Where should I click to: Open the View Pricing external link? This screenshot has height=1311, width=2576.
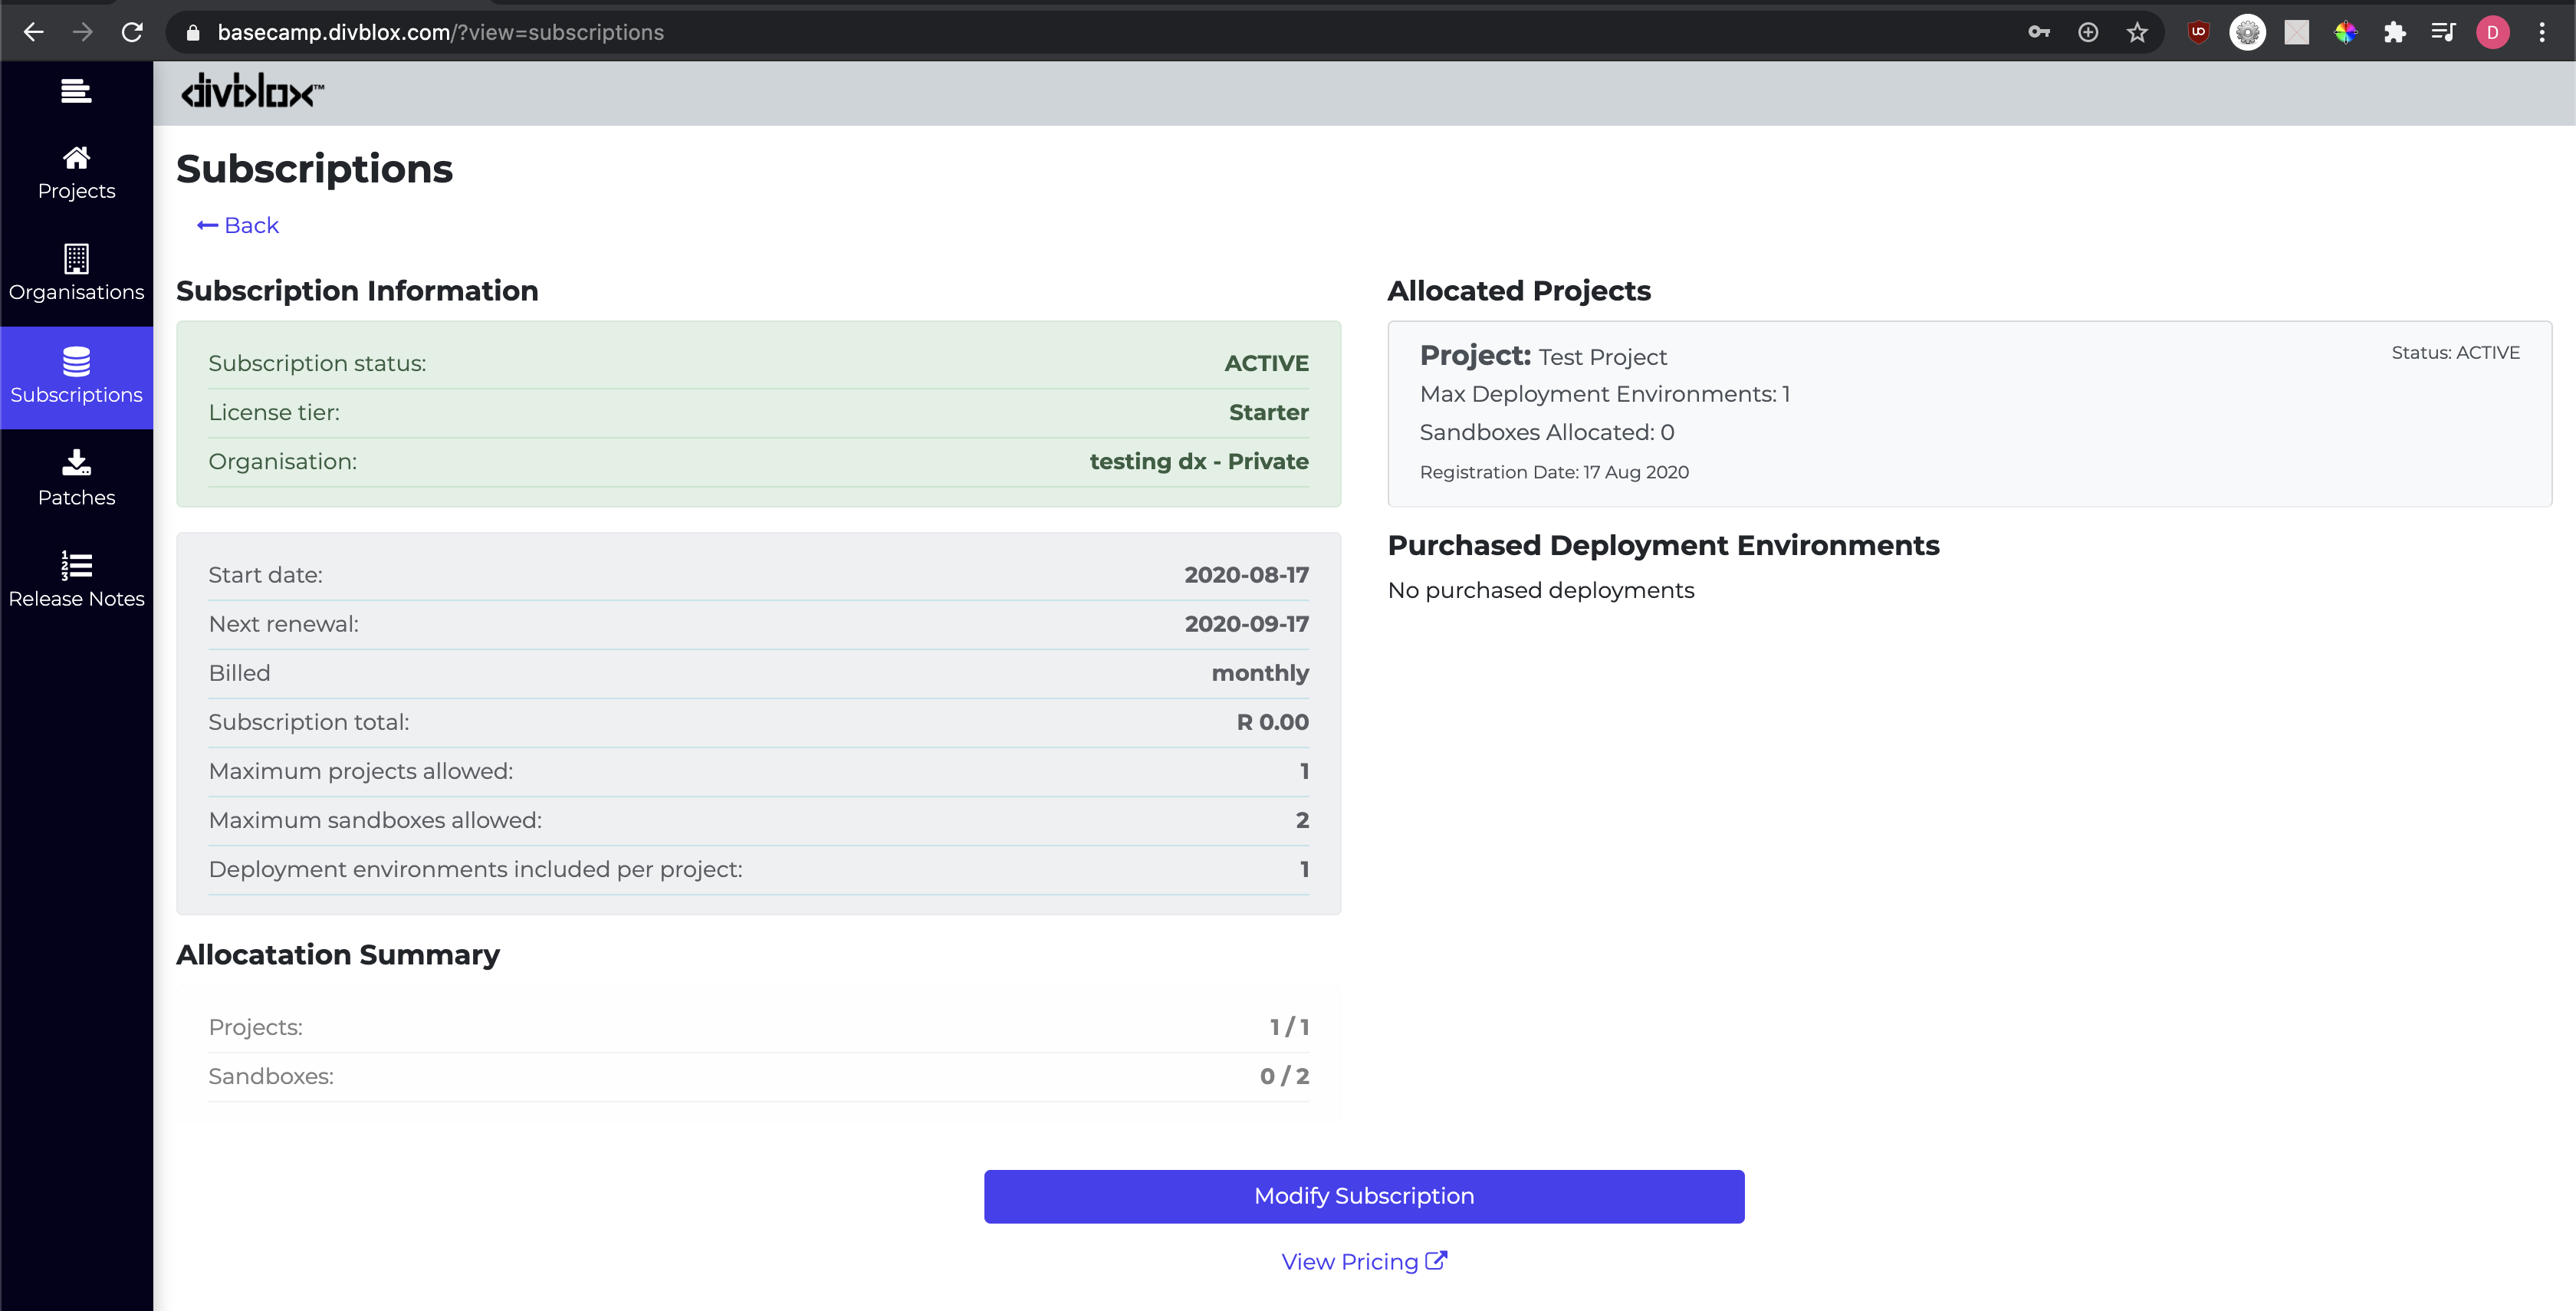point(1362,1263)
